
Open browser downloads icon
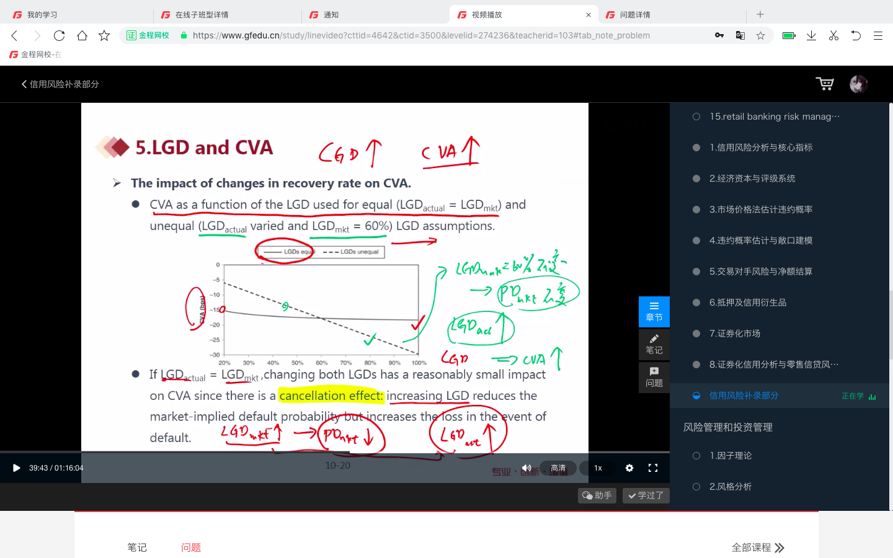tap(811, 35)
